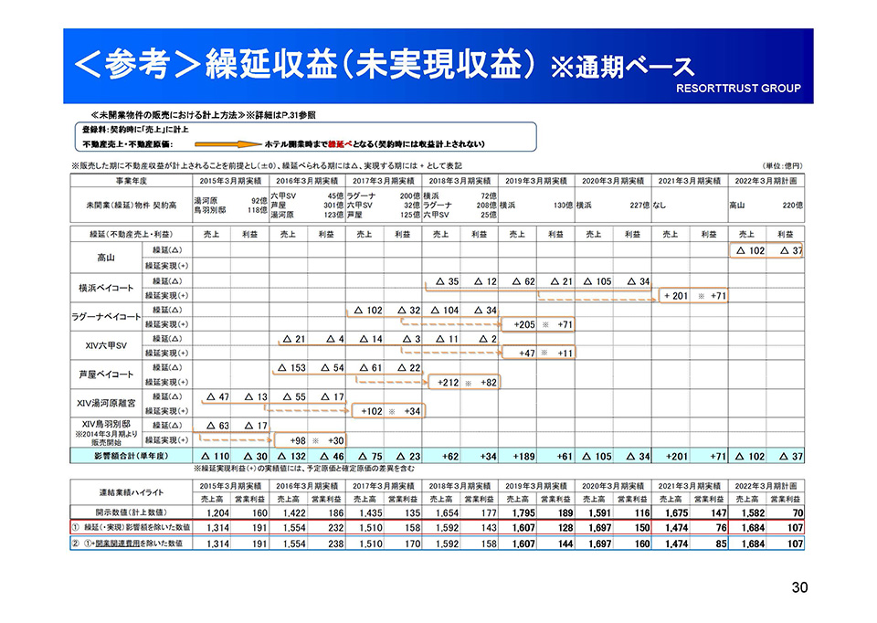The image size is (877, 623).
Task: Click the +98 value for XIV鳥羽別邸
Action: point(298,440)
